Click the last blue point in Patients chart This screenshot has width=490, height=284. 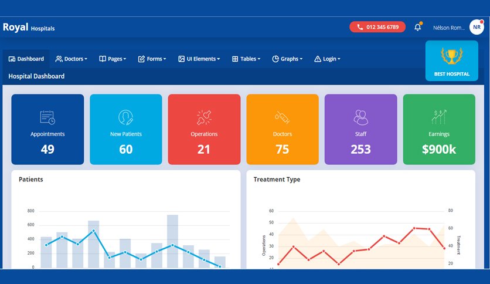(220, 266)
